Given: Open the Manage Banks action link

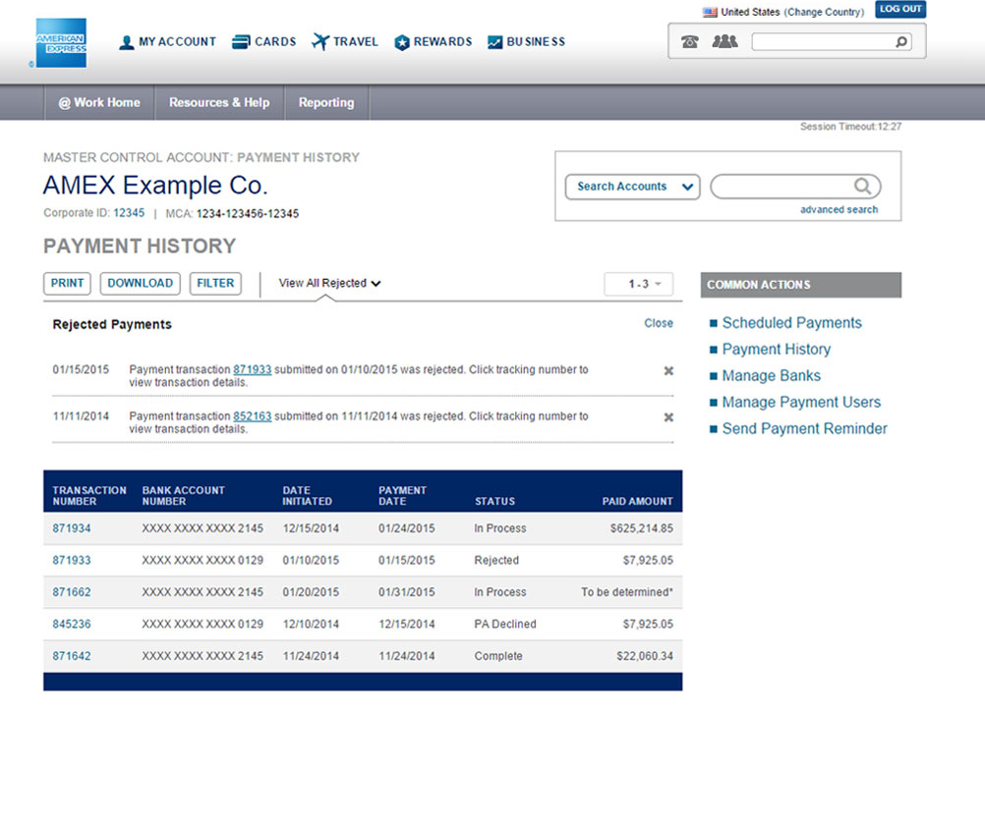Looking at the screenshot, I should coord(771,375).
